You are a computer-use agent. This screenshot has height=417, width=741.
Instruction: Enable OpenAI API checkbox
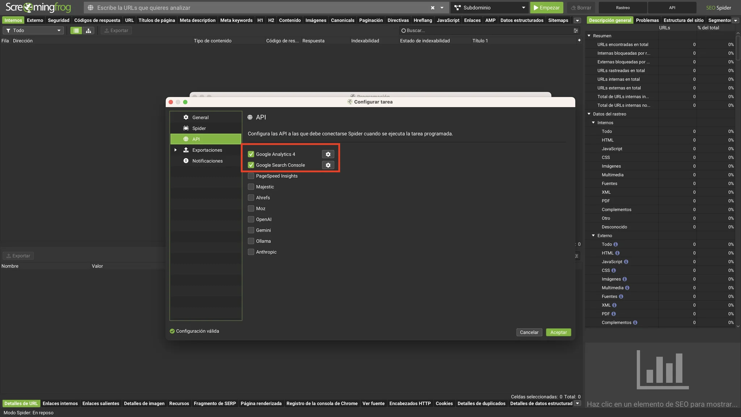(x=251, y=219)
